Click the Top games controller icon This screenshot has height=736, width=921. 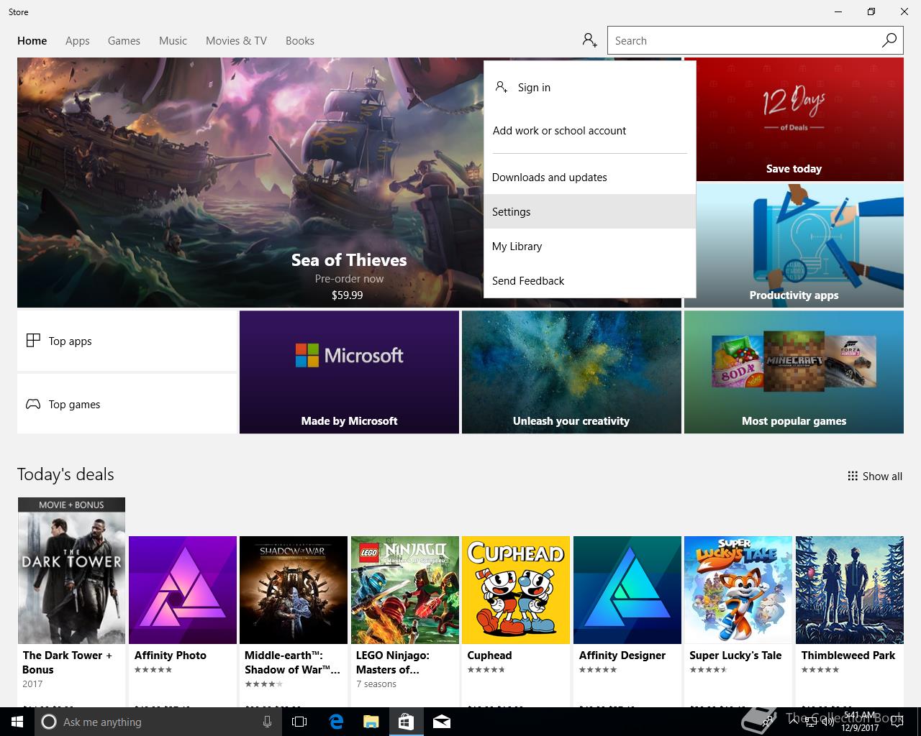point(33,404)
